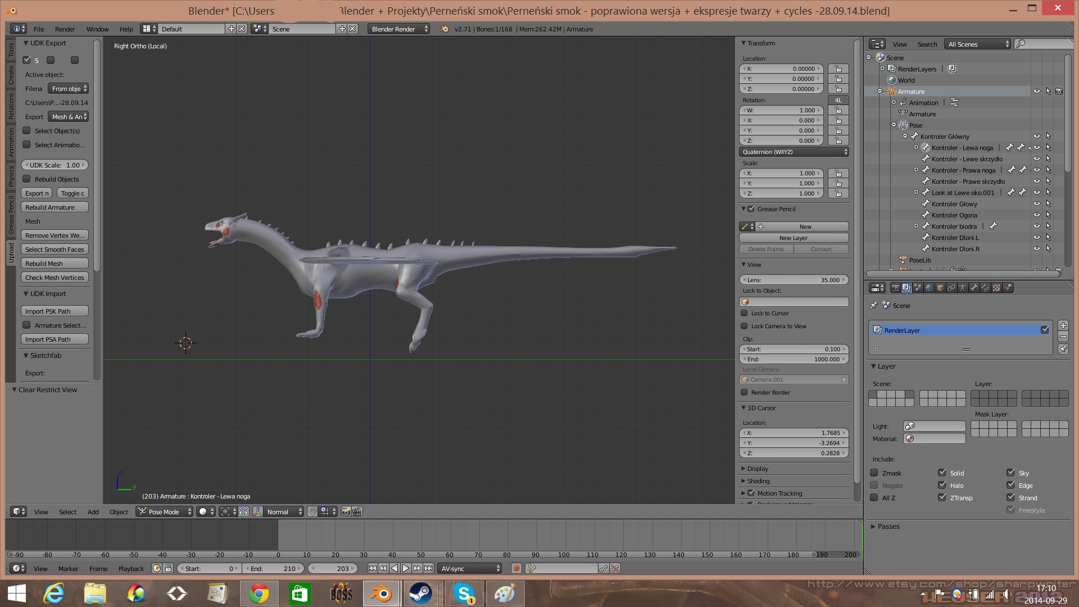Expand the Passes panel

coord(888,526)
